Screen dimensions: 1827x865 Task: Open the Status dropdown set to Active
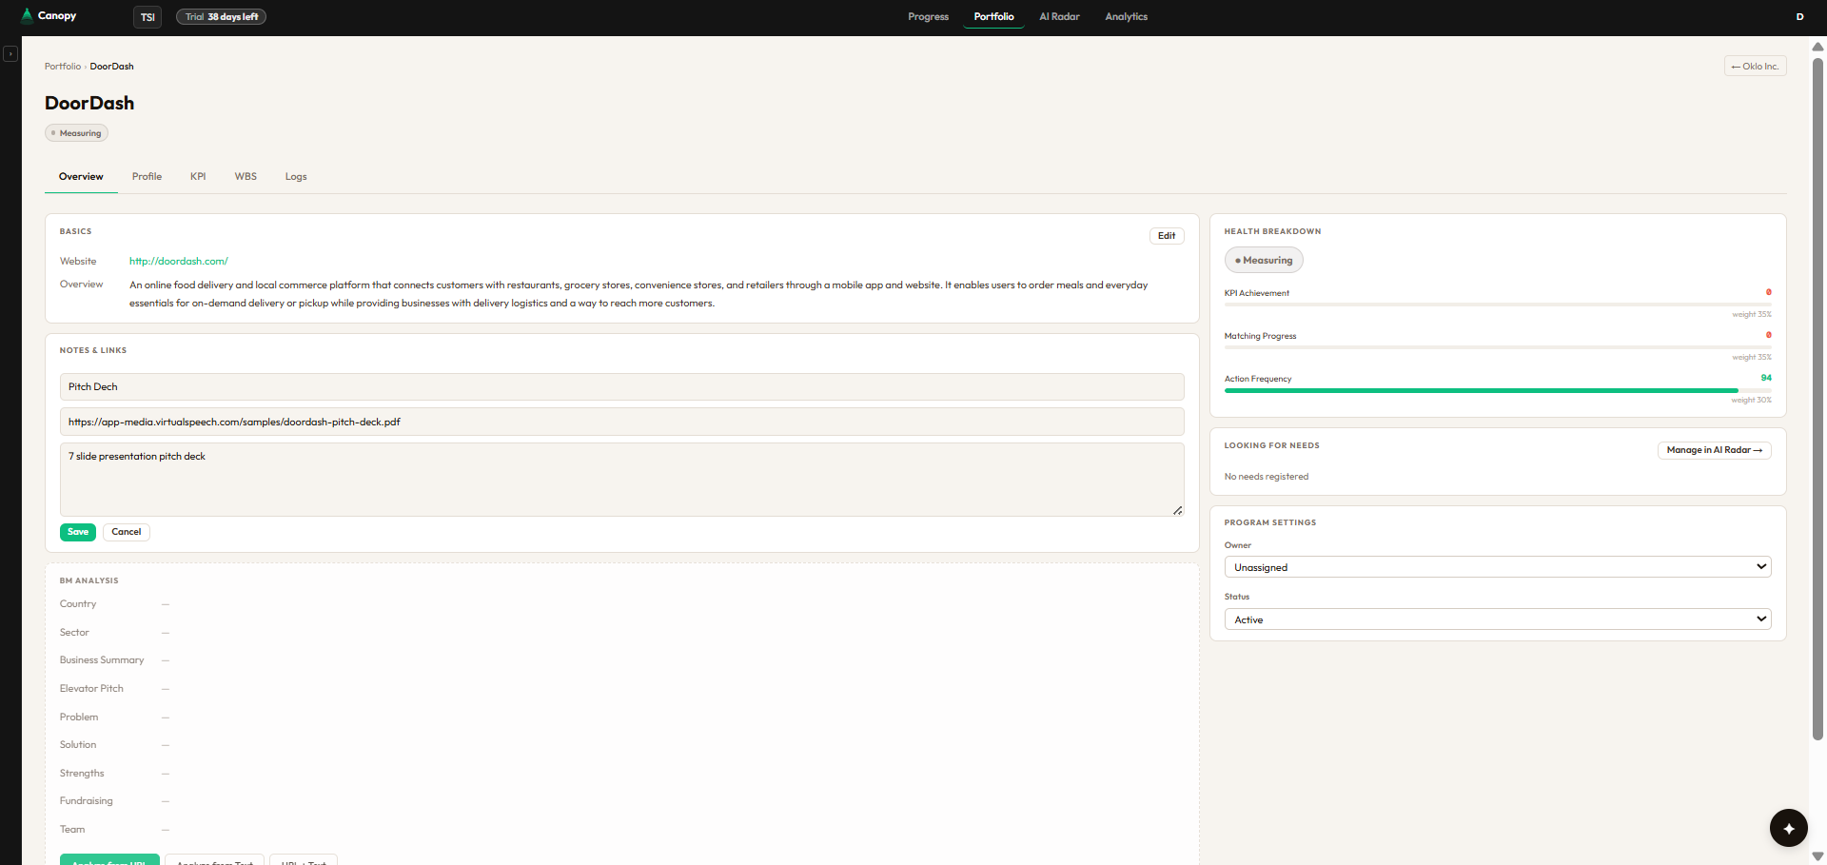(x=1498, y=619)
